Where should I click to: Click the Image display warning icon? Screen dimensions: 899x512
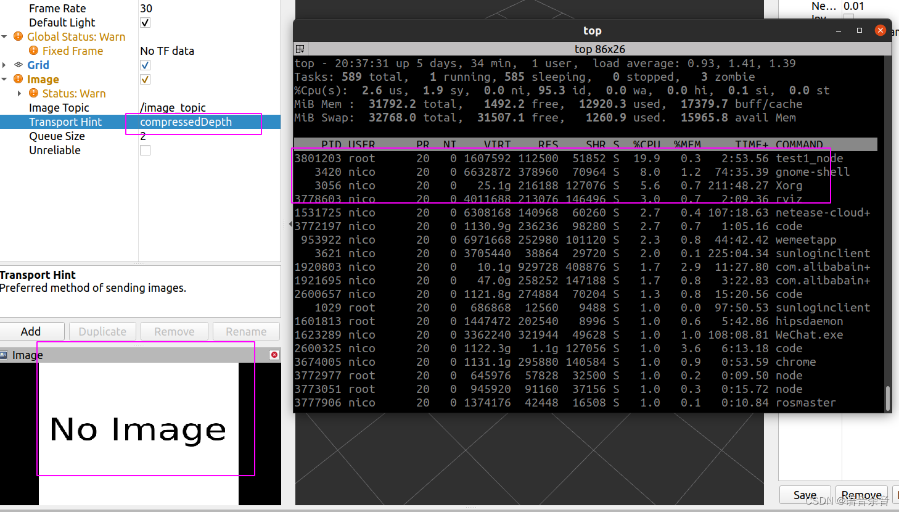point(18,79)
